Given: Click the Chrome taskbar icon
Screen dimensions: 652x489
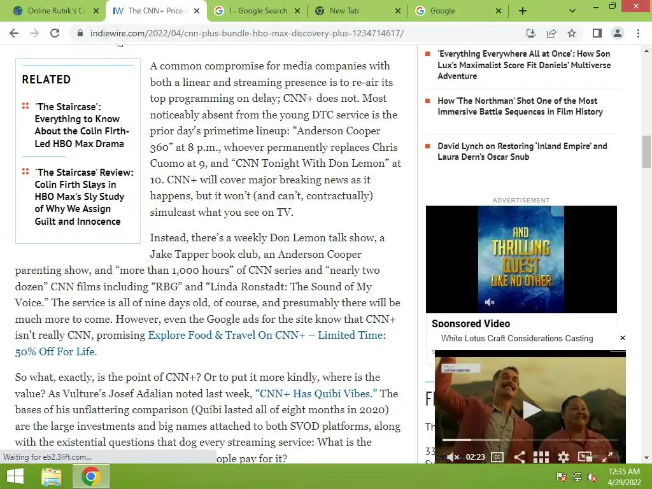Looking at the screenshot, I should point(91,476).
